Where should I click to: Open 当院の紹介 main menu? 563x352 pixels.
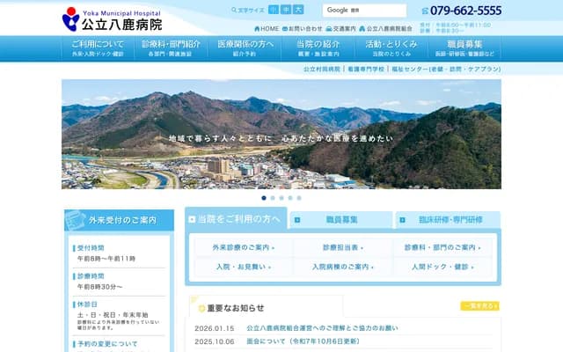[318, 48]
